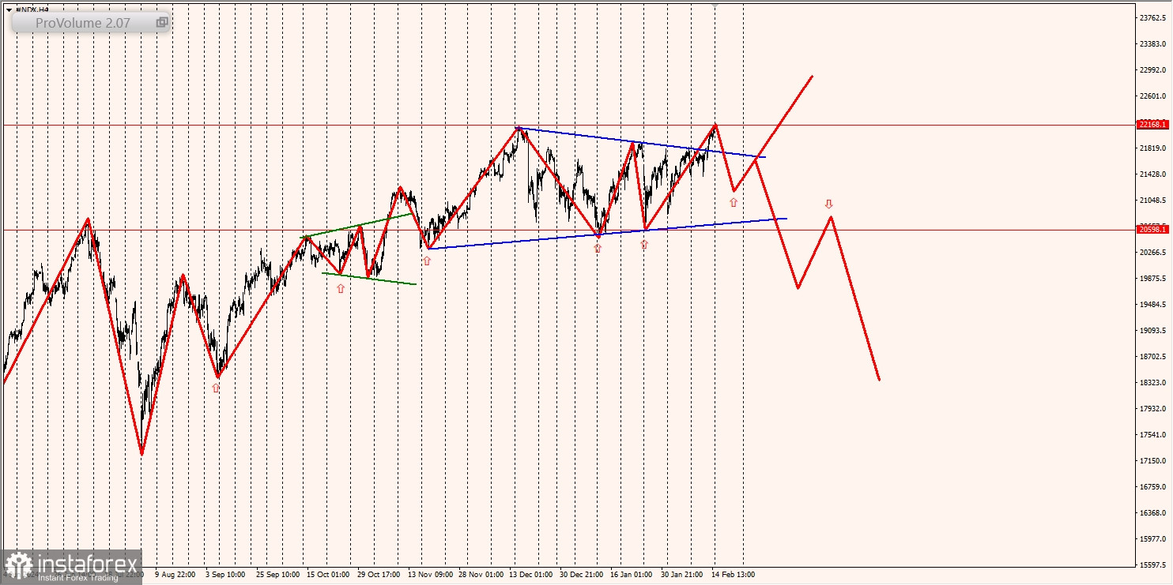Click the 30 Dec 21:00 time label
The height and width of the screenshot is (585, 1173).
(582, 575)
